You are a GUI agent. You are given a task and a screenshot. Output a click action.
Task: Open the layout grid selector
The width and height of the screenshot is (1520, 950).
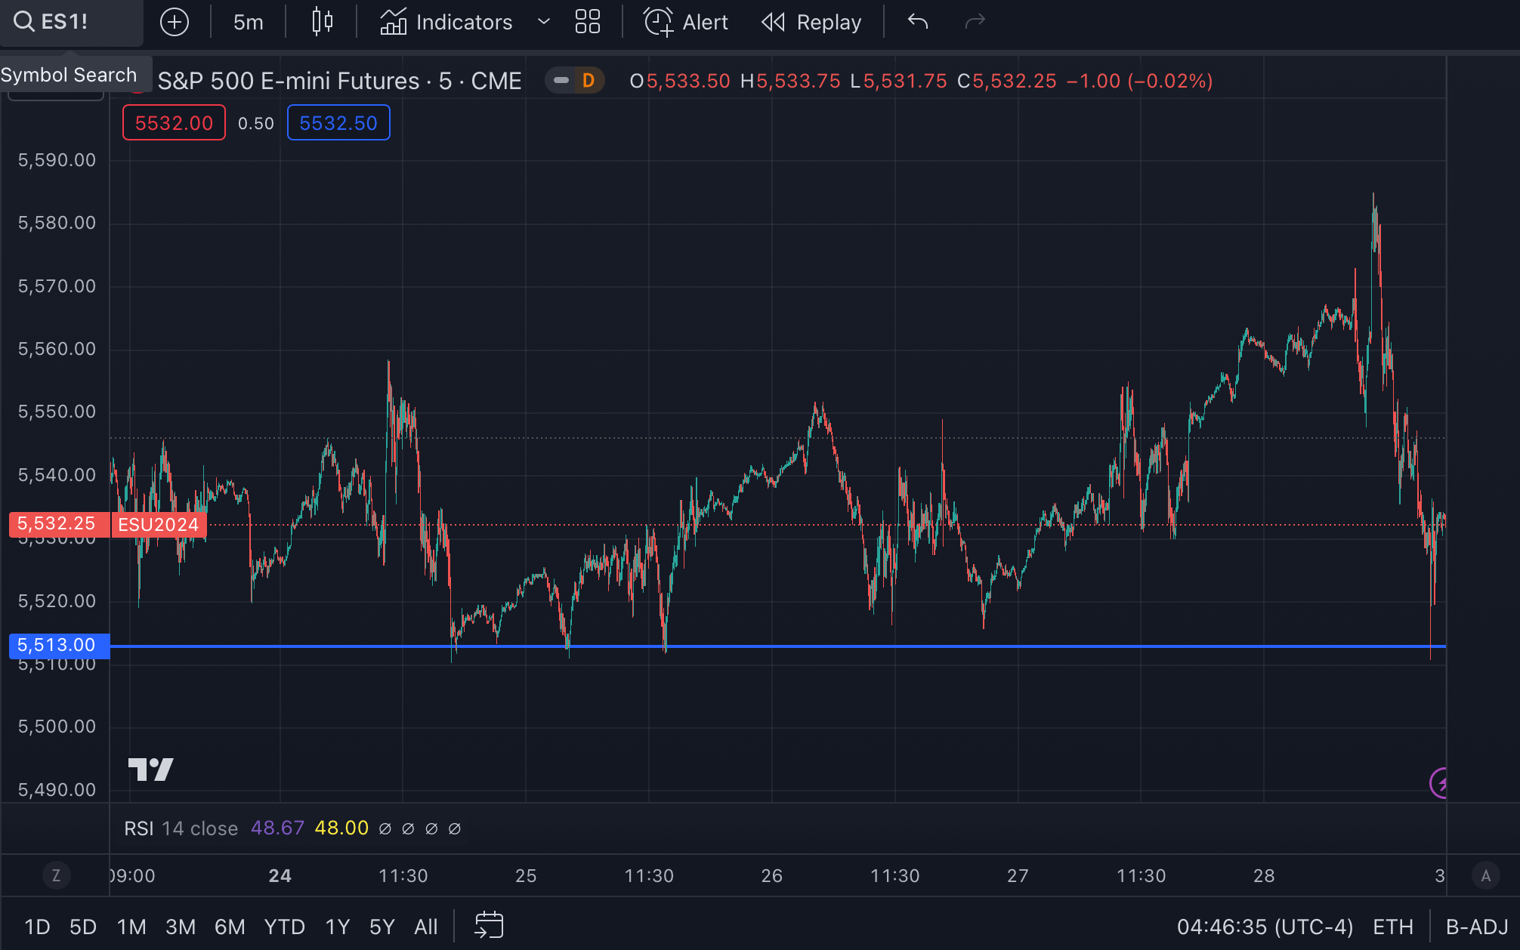click(587, 22)
